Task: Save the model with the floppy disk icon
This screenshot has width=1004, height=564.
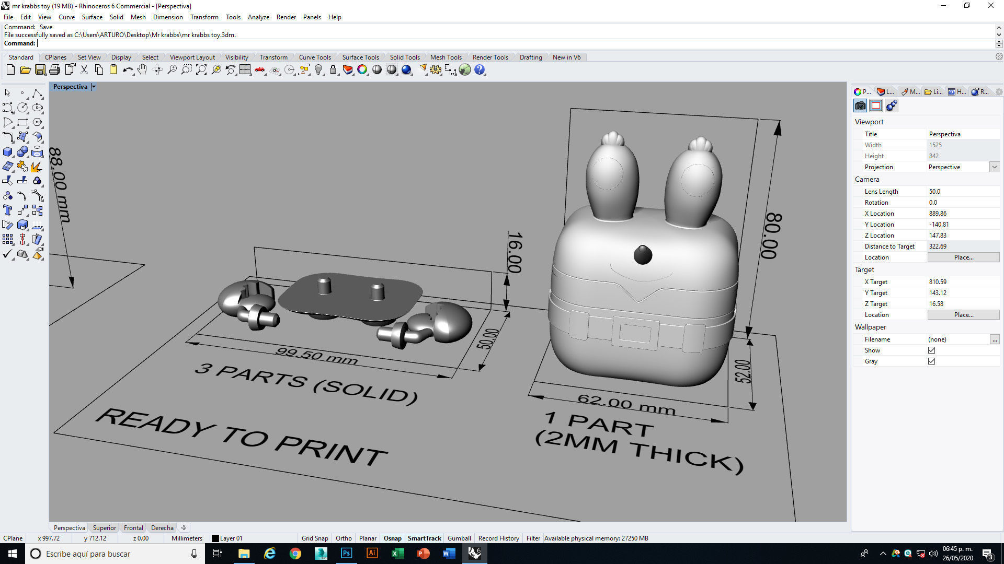Action: point(40,69)
